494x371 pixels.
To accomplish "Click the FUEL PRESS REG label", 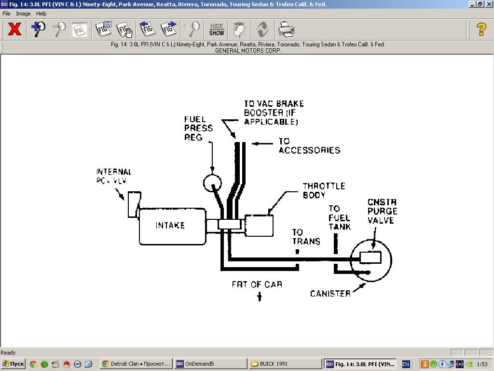I will click(x=198, y=128).
